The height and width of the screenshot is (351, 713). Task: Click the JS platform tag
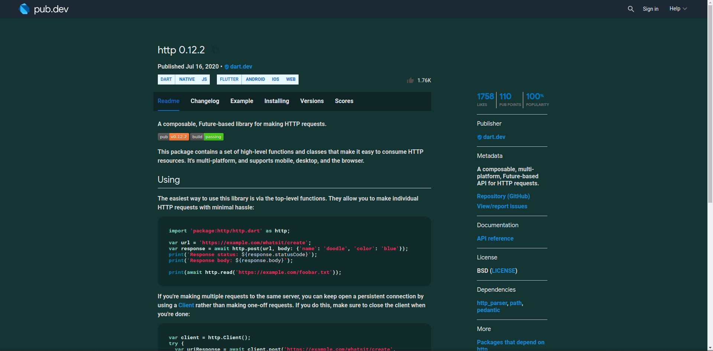[204, 79]
